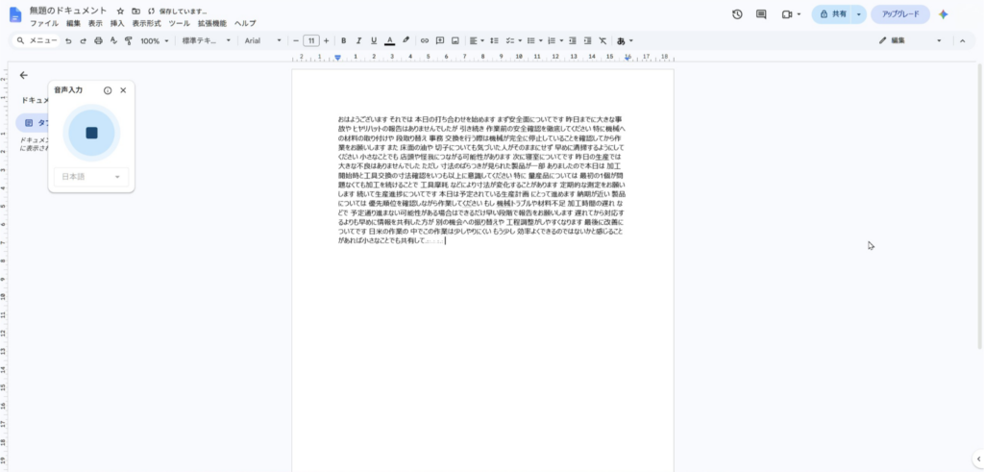Redo the last action
The width and height of the screenshot is (984, 472).
click(x=83, y=40)
